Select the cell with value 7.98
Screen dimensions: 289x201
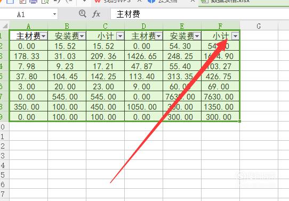pos(29,66)
